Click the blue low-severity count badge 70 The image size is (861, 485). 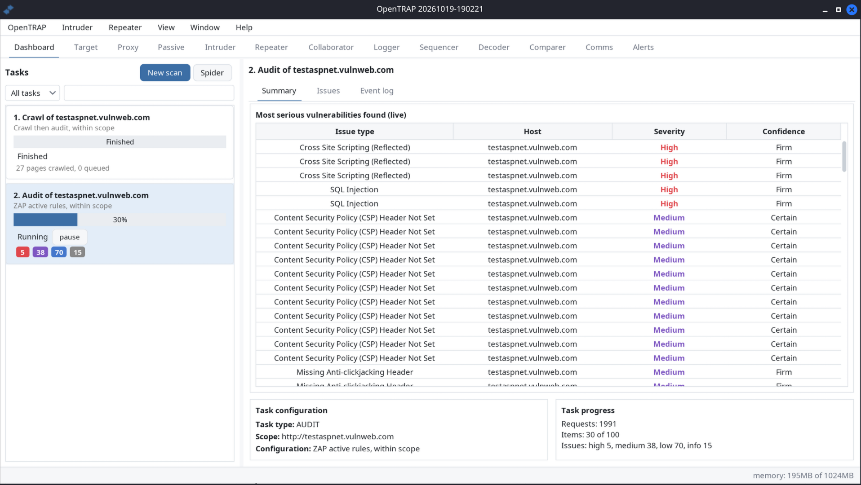pos(59,252)
